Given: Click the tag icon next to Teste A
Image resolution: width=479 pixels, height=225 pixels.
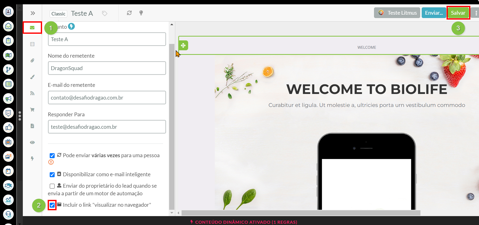Looking at the screenshot, I should click(x=104, y=13).
